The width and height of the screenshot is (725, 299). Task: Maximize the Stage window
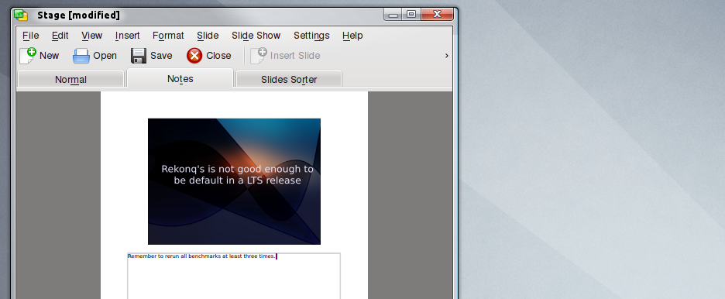pyautogui.click(x=411, y=15)
